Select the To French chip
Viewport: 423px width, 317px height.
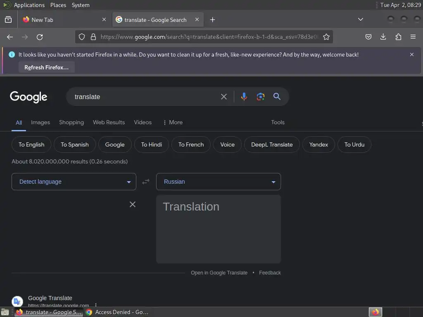(191, 144)
